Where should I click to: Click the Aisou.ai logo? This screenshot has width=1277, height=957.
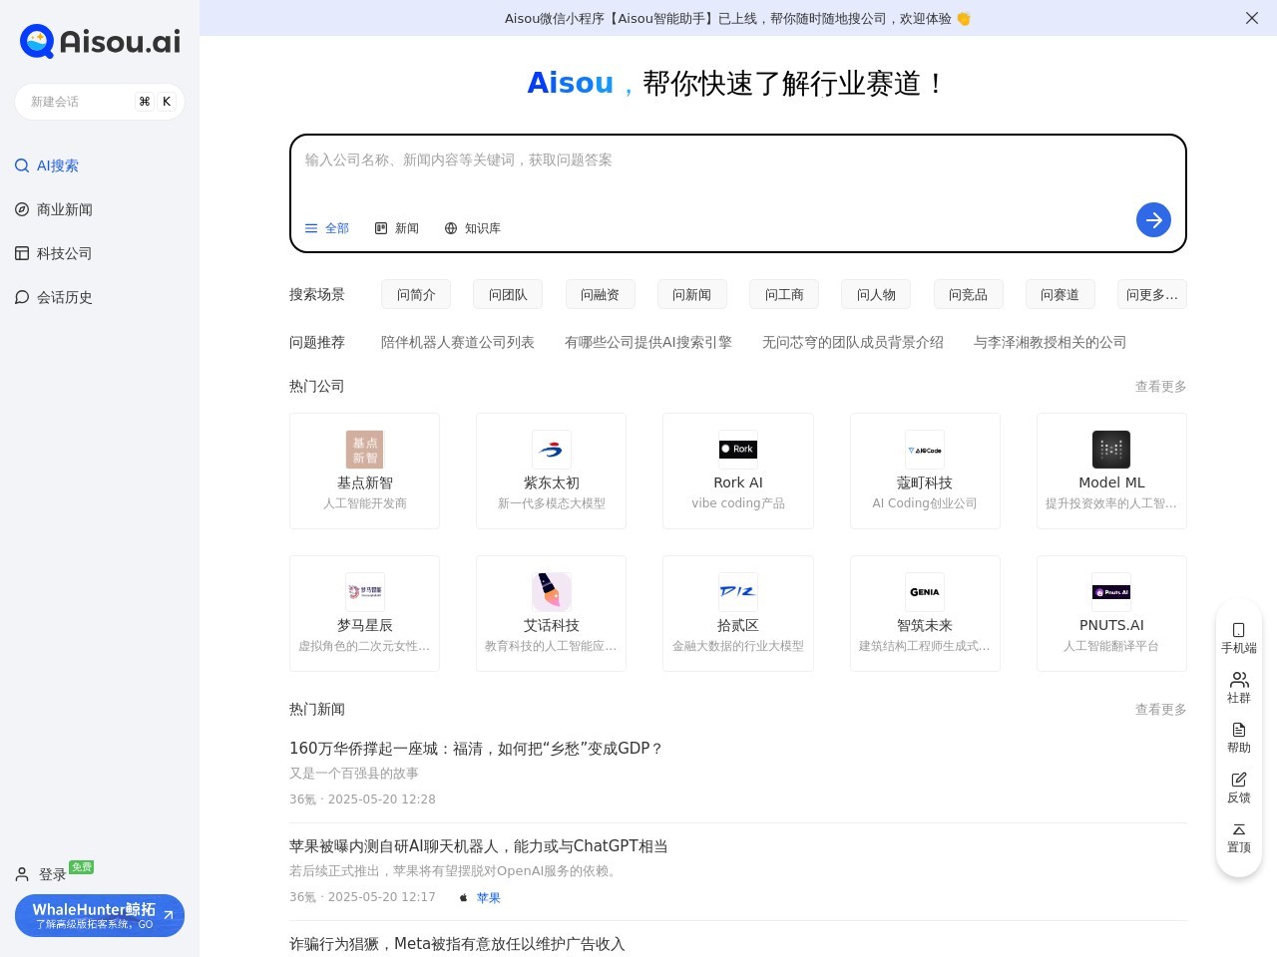click(x=100, y=41)
